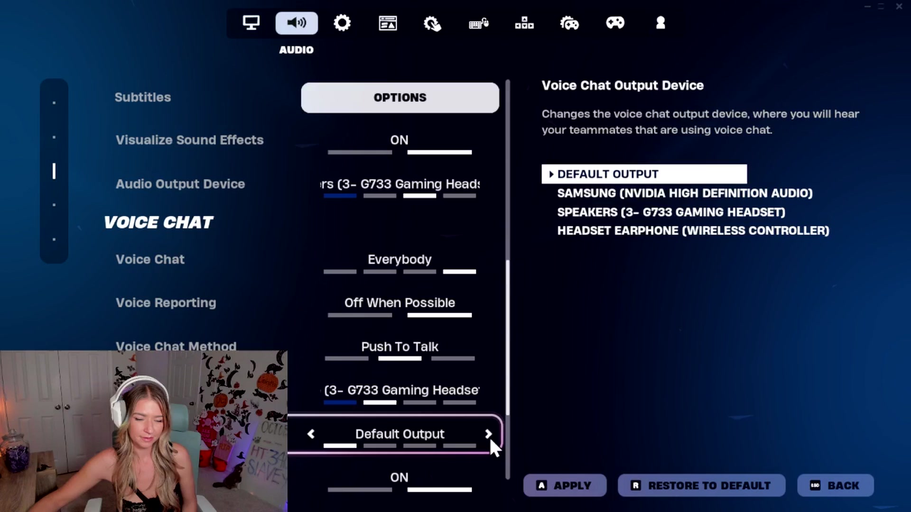Viewport: 911px width, 512px height.
Task: Select previous voice chat output with left arrow
Action: [311, 434]
